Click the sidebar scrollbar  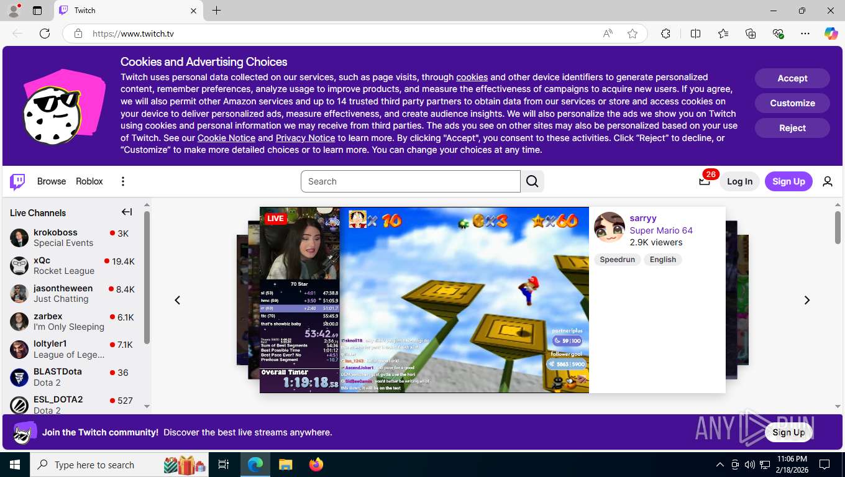[147, 278]
